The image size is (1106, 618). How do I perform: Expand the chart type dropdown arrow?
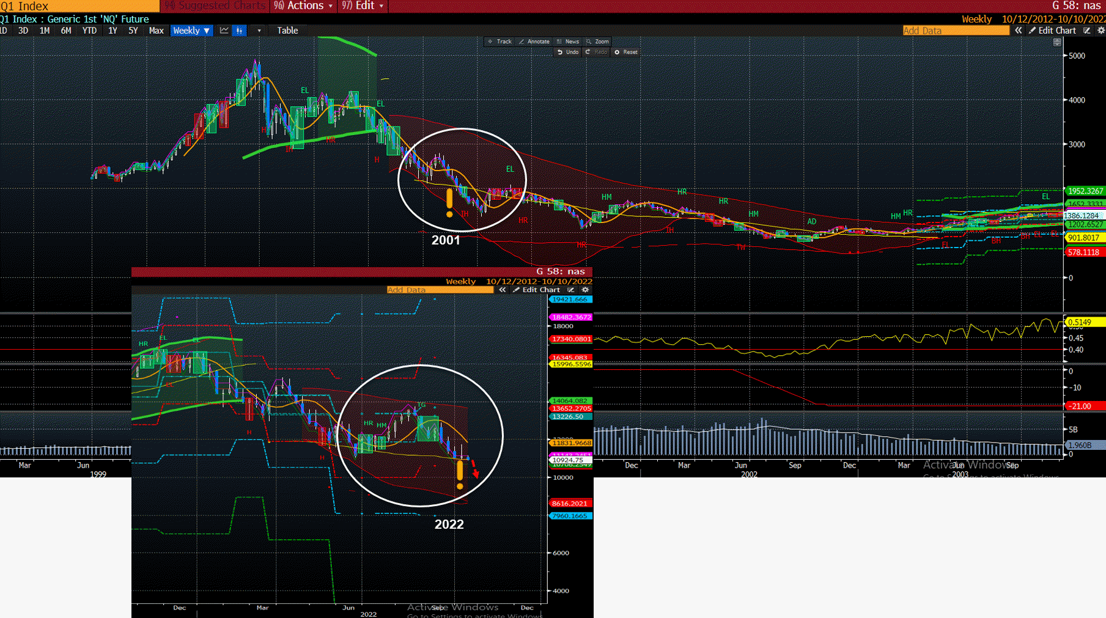point(259,31)
